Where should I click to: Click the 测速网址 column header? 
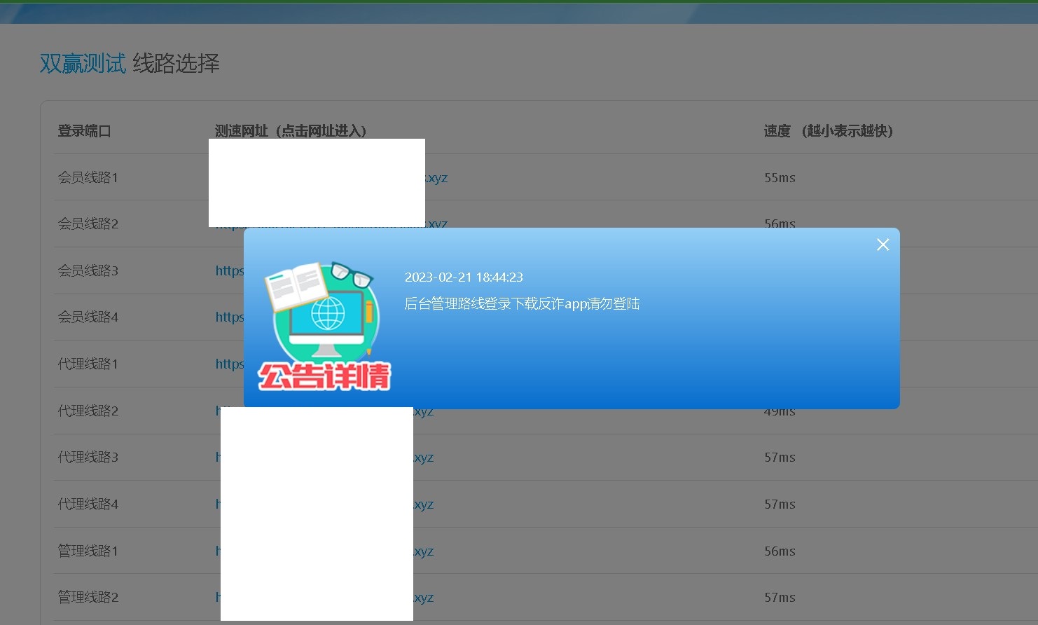[x=289, y=131]
